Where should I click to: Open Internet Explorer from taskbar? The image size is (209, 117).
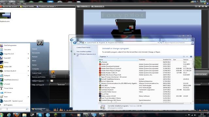coord(9,115)
